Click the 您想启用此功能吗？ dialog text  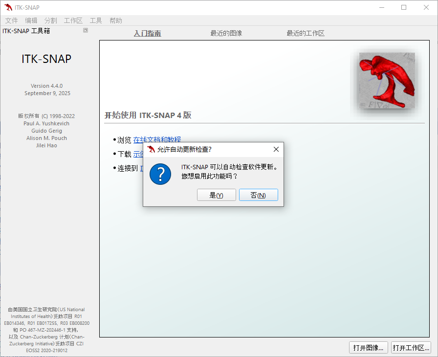[x=209, y=176]
